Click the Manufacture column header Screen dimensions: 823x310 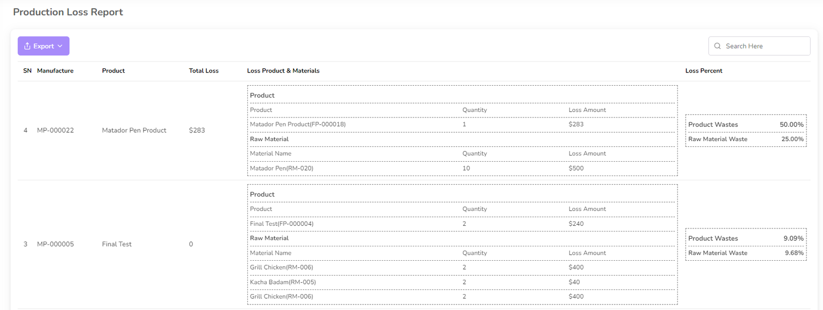point(55,71)
